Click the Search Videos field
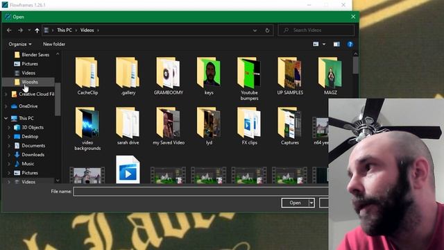The image size is (444, 250). click(316, 30)
